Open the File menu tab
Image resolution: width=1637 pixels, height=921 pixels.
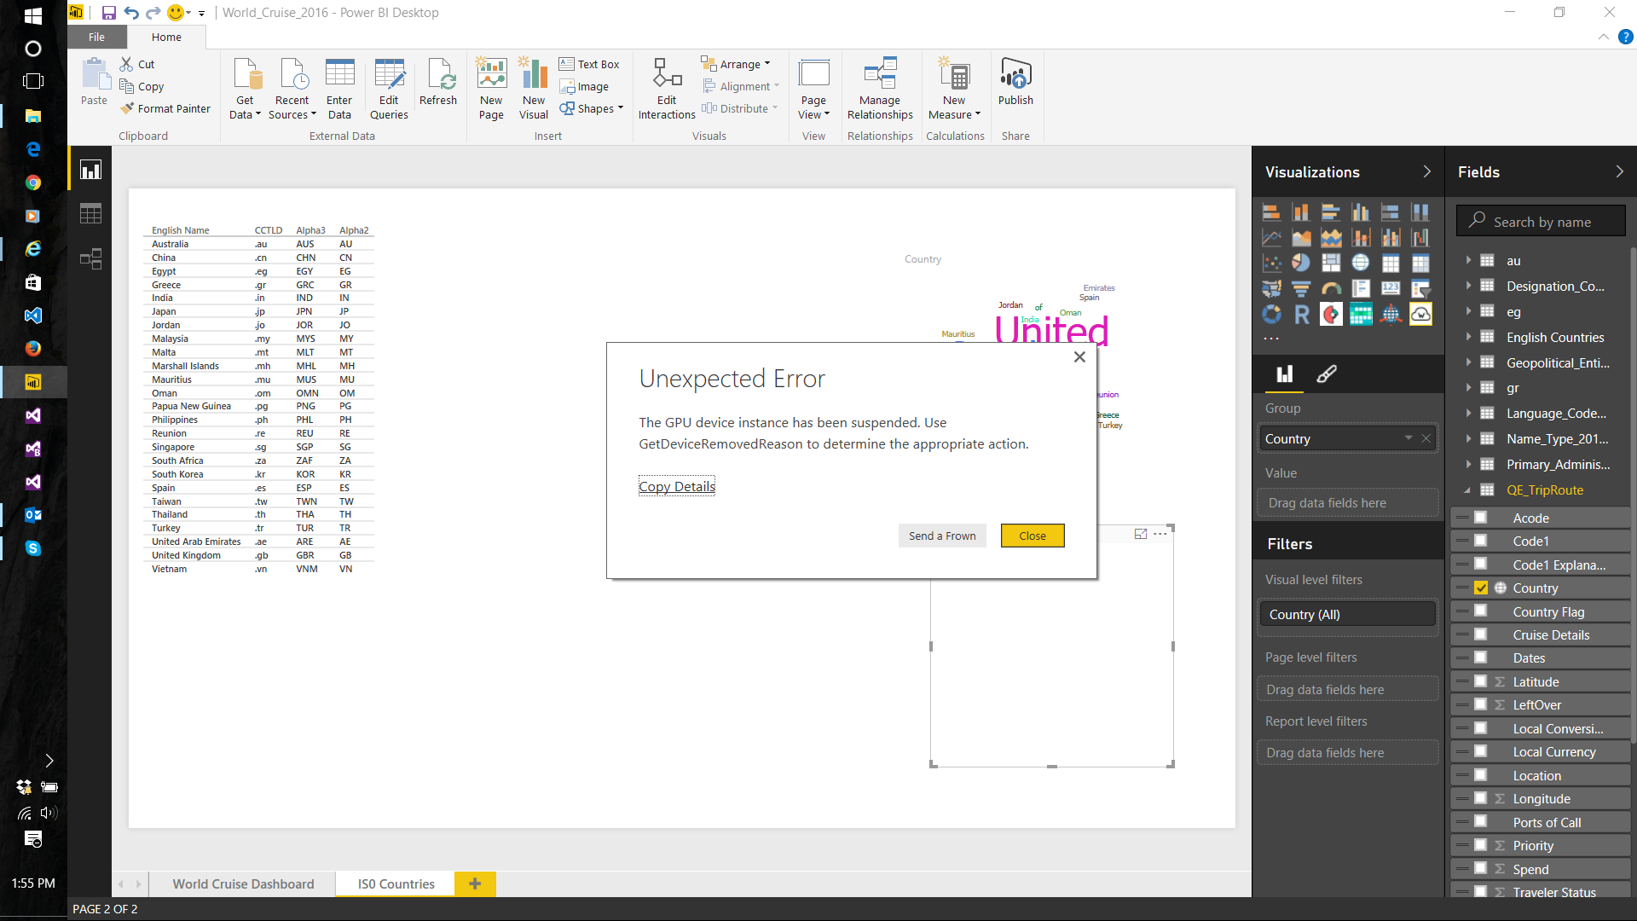pos(97,37)
